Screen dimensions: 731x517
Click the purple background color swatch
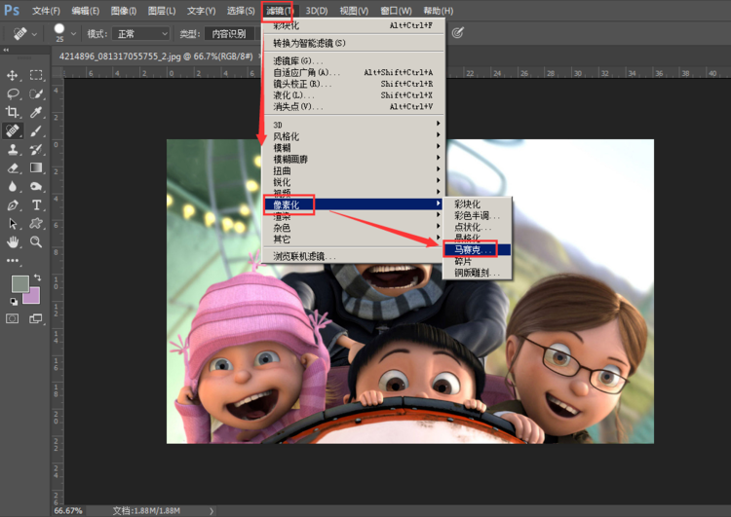click(33, 297)
